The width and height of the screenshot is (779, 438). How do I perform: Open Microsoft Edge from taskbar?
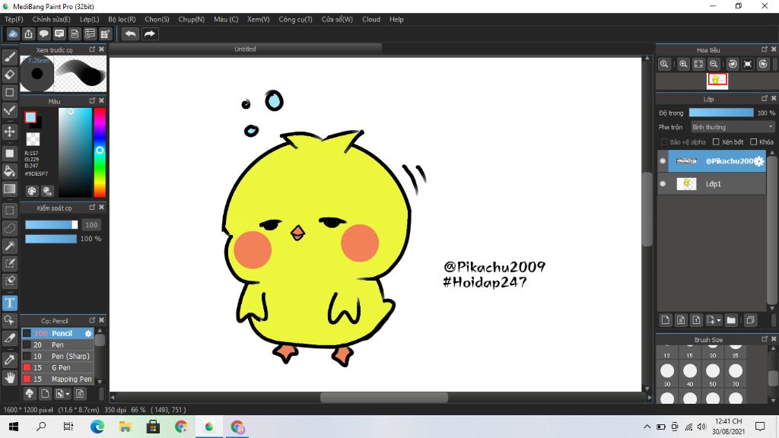coord(97,427)
